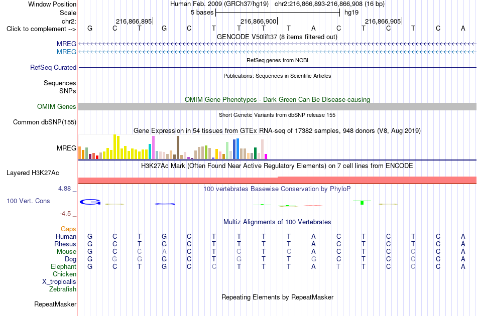This screenshot has height=316, width=477.
Task: Click the Sequences track label
Action: click(x=60, y=83)
